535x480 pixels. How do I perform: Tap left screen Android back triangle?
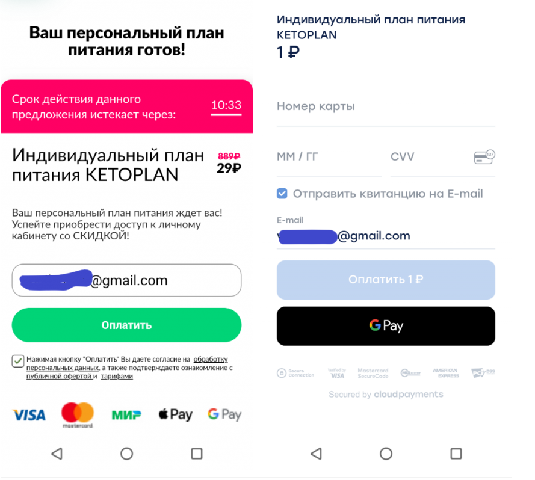pyautogui.click(x=57, y=454)
